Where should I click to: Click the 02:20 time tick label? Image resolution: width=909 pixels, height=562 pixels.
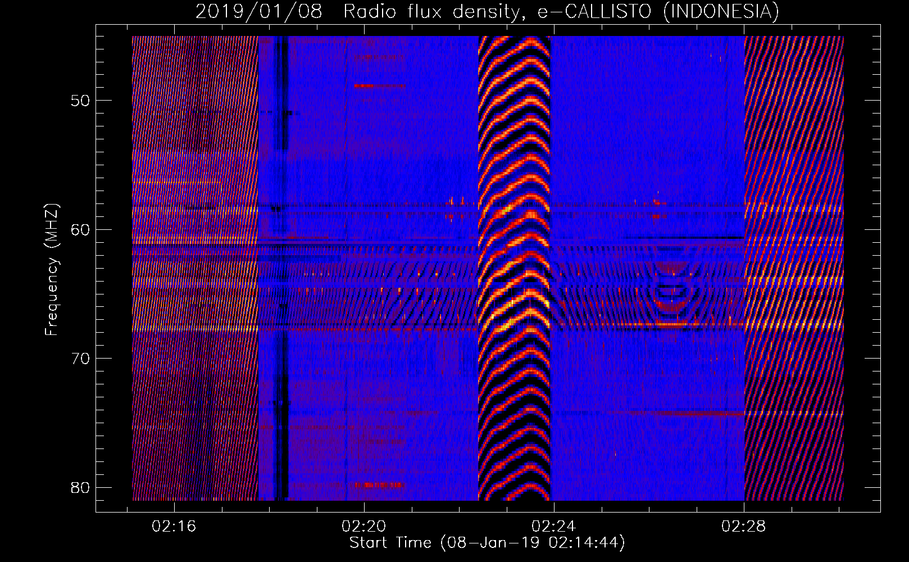[364, 527]
